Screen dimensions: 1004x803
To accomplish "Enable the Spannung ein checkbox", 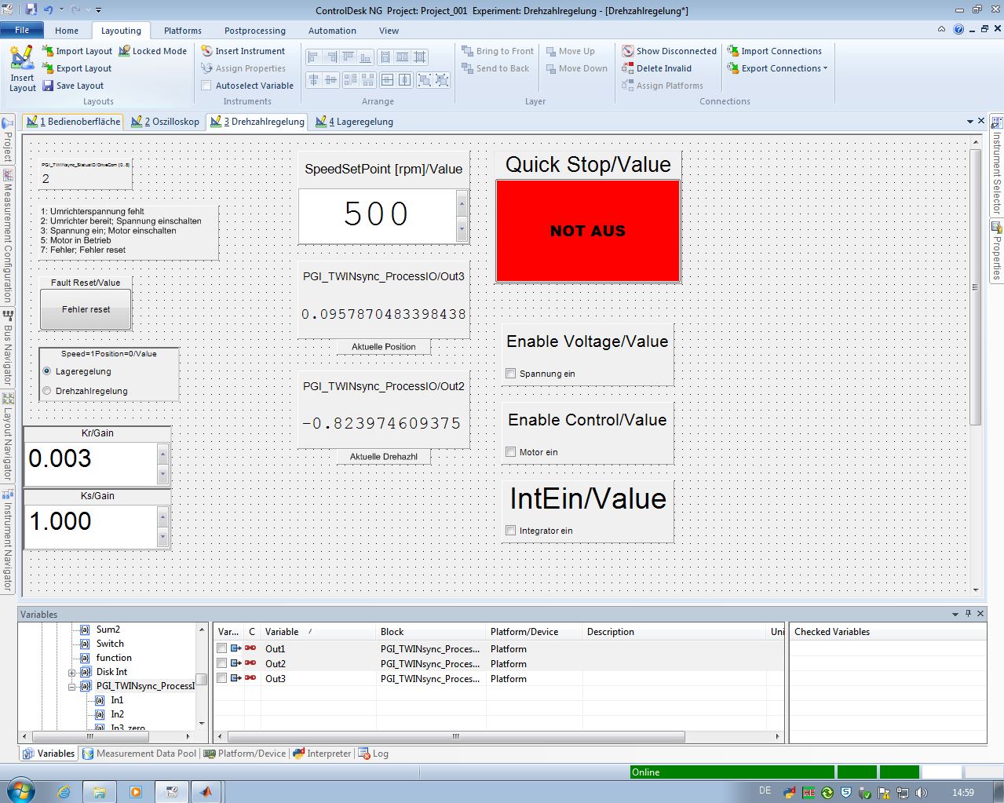I will click(x=511, y=374).
